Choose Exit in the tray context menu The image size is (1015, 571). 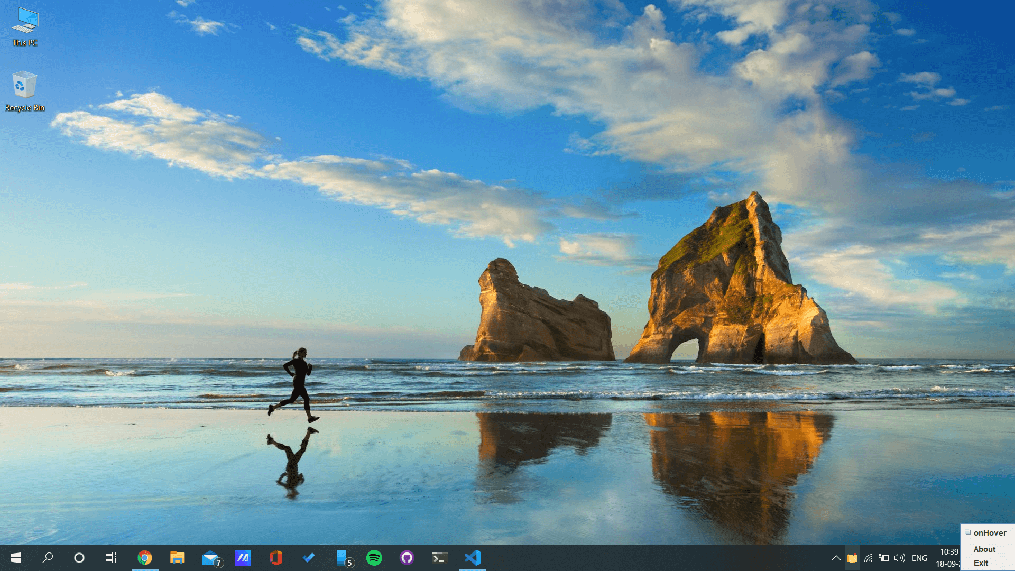pos(981,563)
